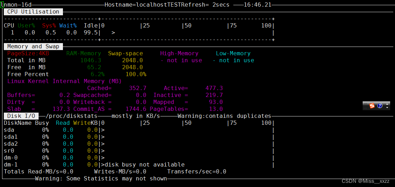Click the Low-Memory column header
395x187 pixels.
point(233,54)
